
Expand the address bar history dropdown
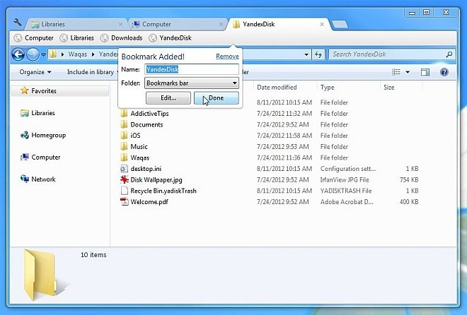coord(306,54)
